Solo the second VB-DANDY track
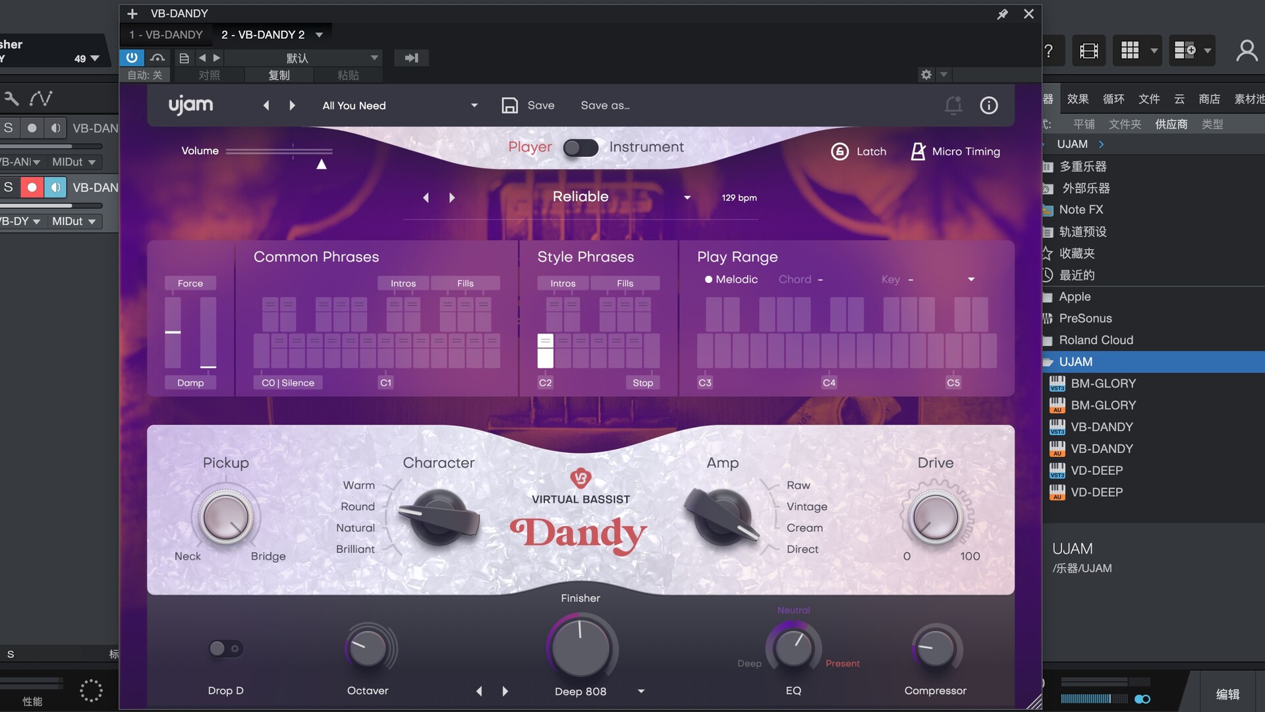This screenshot has width=1265, height=712. click(9, 188)
